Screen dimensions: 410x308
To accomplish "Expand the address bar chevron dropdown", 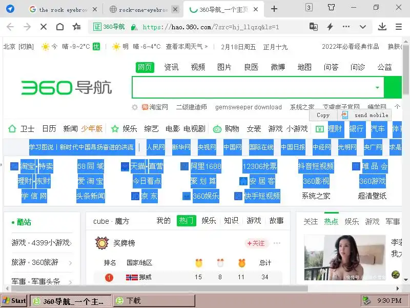I will [363, 27].
